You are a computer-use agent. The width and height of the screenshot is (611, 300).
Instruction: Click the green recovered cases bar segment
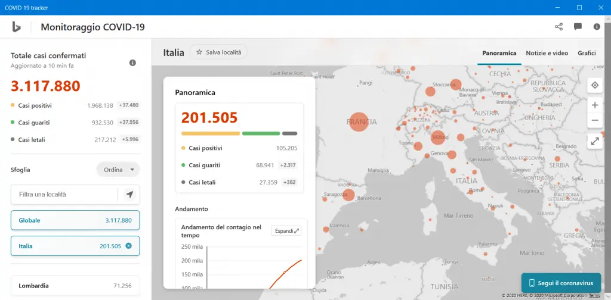click(261, 133)
